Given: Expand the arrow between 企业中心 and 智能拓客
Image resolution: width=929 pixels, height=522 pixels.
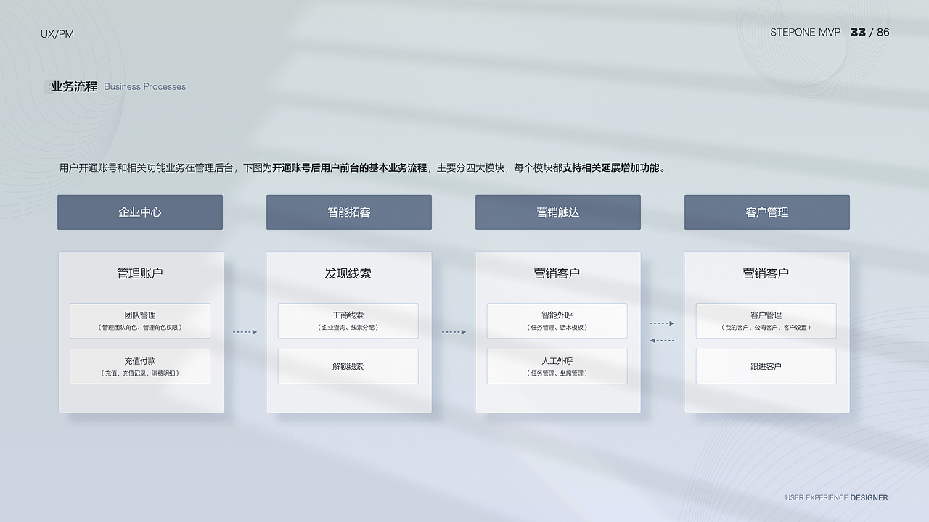Looking at the screenshot, I should [245, 331].
